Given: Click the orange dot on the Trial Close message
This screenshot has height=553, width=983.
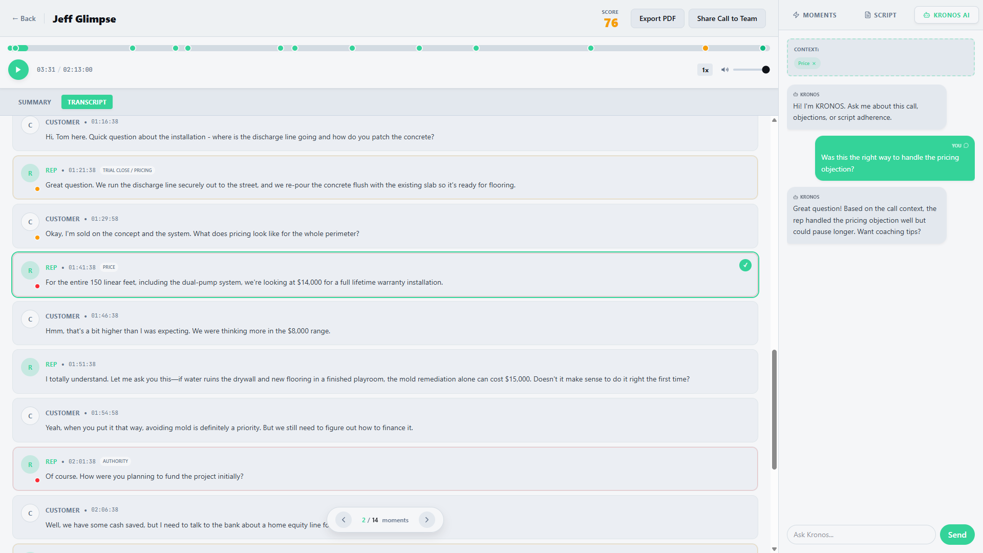Looking at the screenshot, I should pyautogui.click(x=37, y=189).
